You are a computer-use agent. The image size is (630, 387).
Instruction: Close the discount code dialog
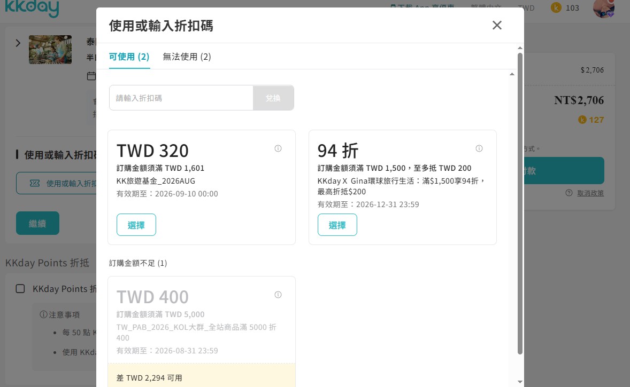(497, 25)
